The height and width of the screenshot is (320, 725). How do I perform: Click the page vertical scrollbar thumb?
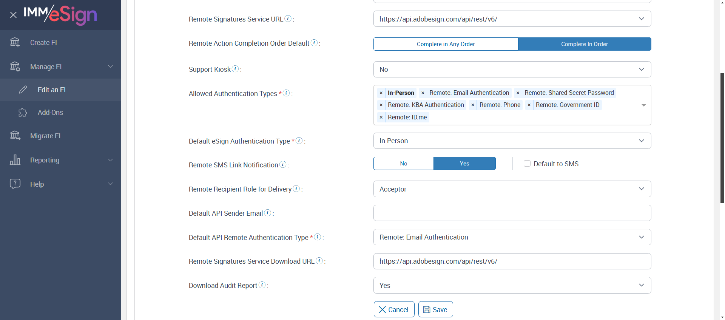[722, 138]
